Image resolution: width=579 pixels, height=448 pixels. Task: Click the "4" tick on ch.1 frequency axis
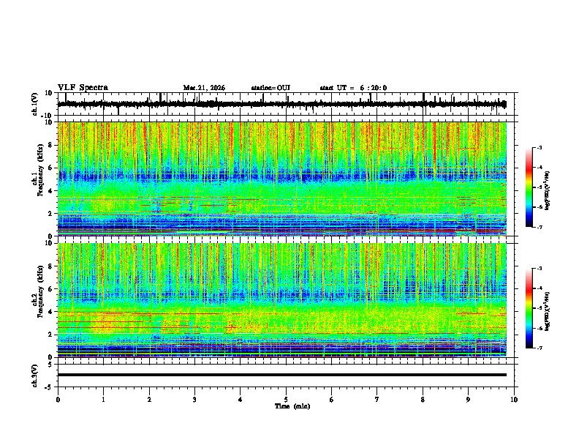tap(51, 191)
